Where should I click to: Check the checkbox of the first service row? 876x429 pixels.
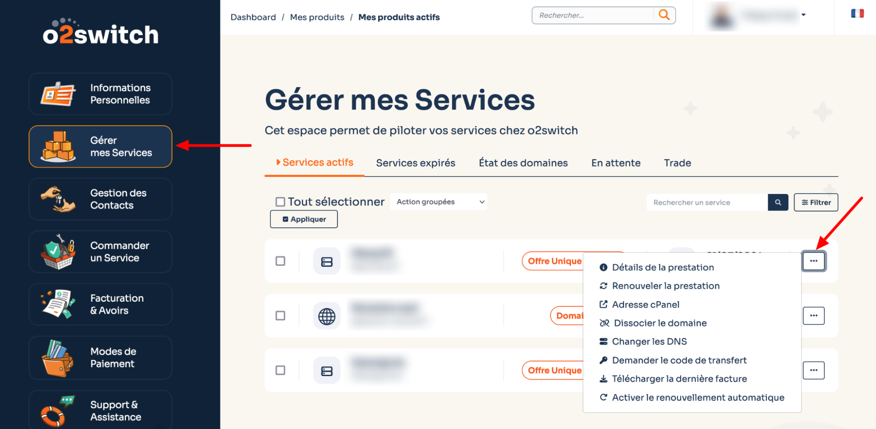(280, 260)
